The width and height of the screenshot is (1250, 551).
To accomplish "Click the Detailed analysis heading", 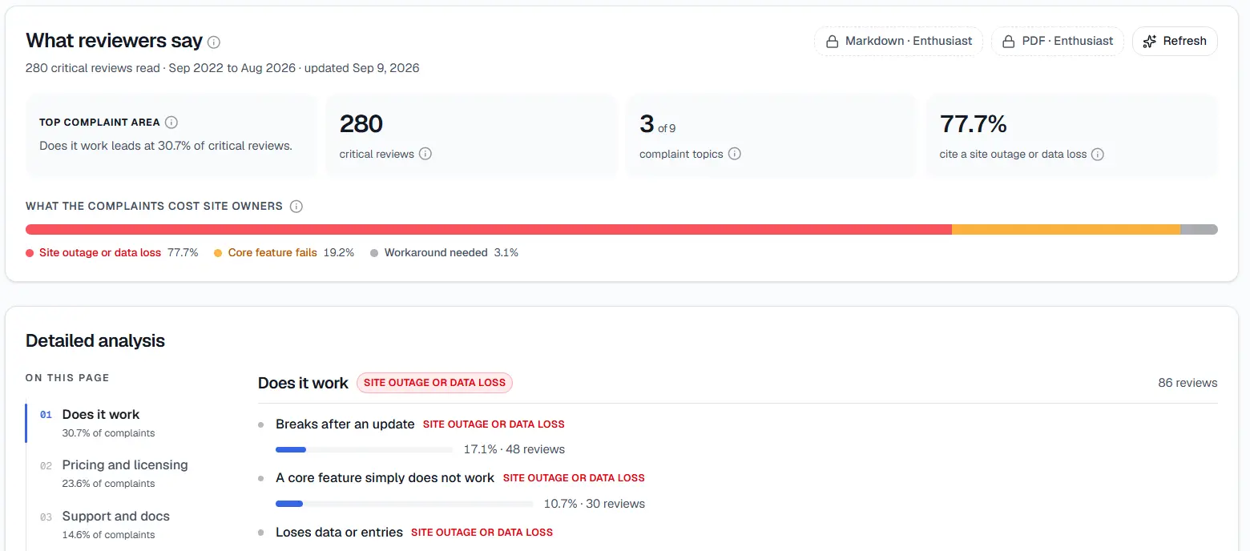I will [x=95, y=340].
